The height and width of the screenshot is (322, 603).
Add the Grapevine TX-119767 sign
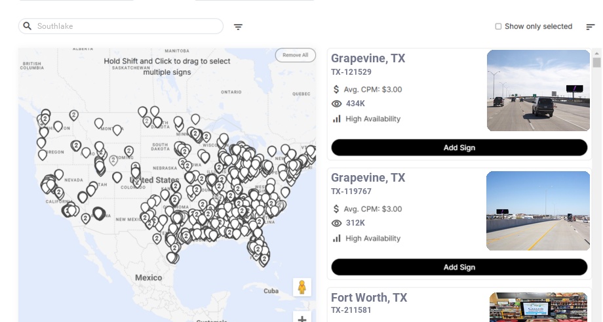click(x=459, y=267)
